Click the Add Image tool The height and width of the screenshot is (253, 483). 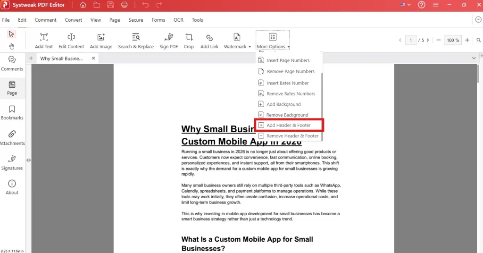click(101, 41)
